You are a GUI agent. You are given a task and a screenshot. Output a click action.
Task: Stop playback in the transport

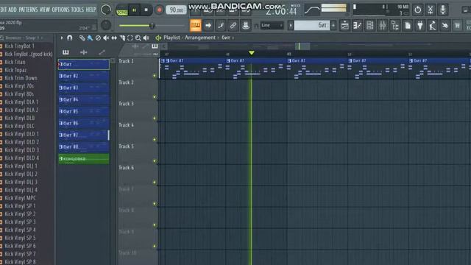tap(146, 10)
